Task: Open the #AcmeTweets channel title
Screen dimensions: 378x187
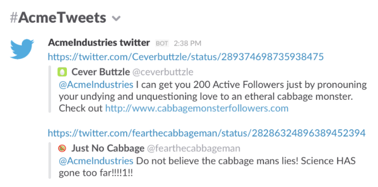Action: (58, 18)
